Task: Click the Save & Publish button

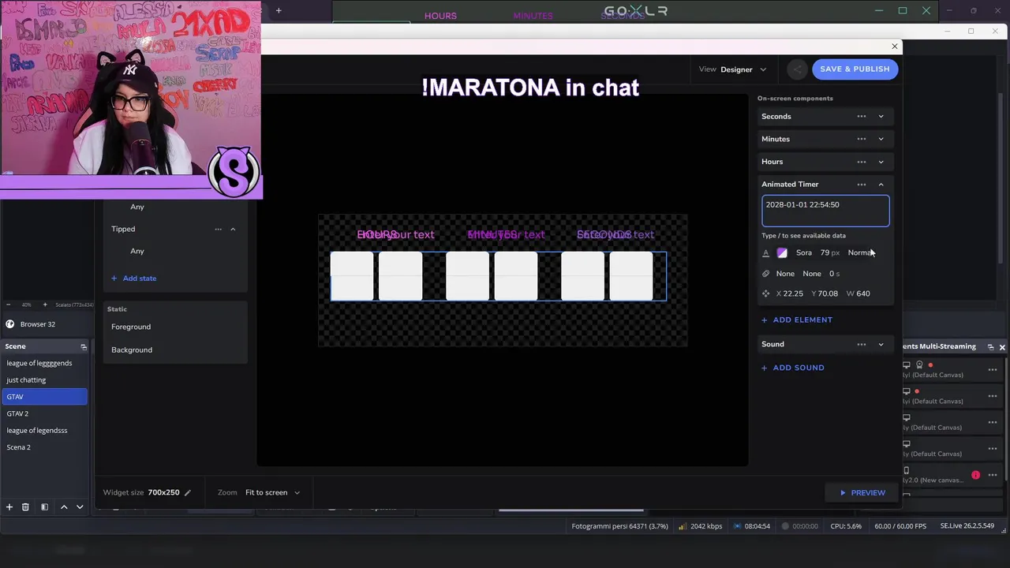Action: click(855, 69)
